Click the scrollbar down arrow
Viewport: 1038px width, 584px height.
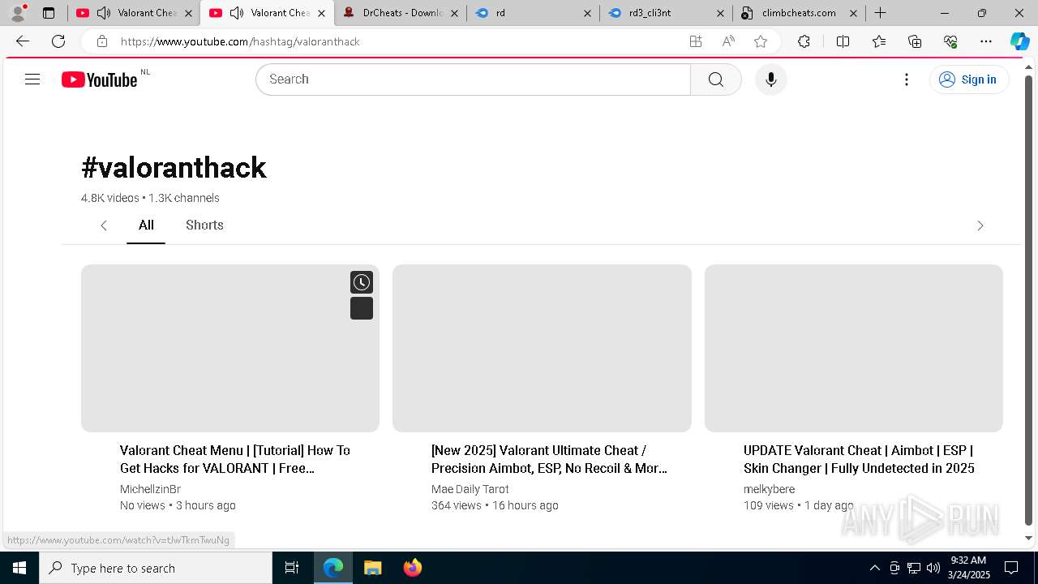click(1028, 539)
